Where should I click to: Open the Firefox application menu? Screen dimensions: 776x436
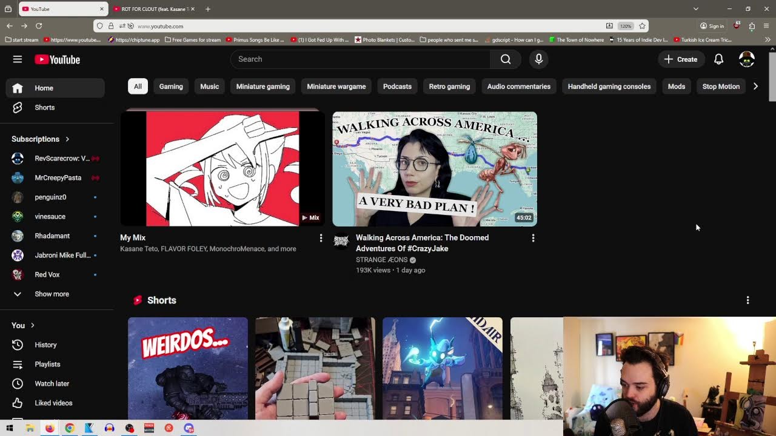click(x=766, y=26)
